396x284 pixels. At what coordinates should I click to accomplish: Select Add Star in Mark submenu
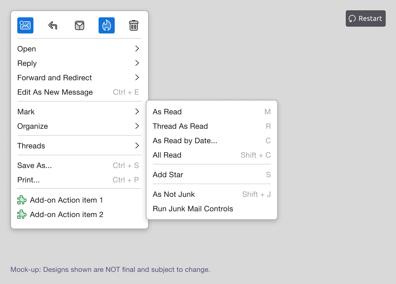(168, 175)
